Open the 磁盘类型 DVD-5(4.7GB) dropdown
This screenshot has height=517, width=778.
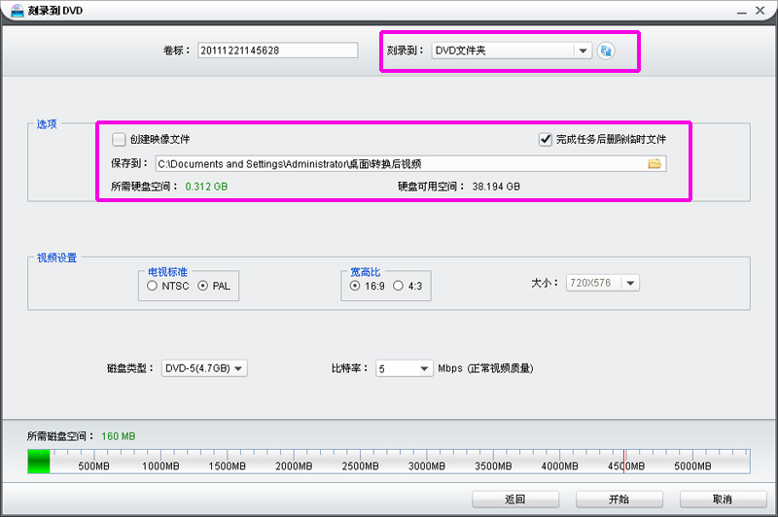[x=204, y=368]
